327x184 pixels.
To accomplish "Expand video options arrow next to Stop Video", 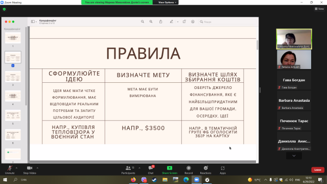I will click(x=37, y=168).
